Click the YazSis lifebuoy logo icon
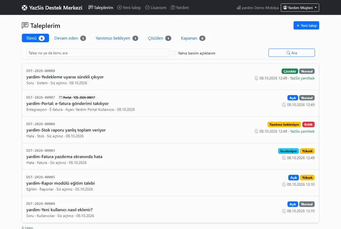Viewport: 341px width, 229px height. click(x=25, y=8)
